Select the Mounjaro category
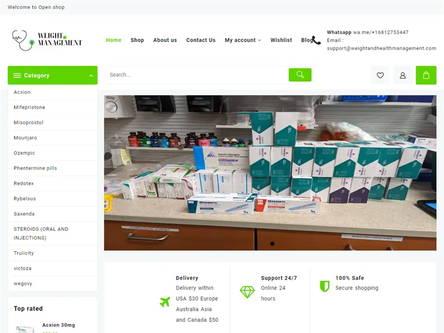 [26, 138]
